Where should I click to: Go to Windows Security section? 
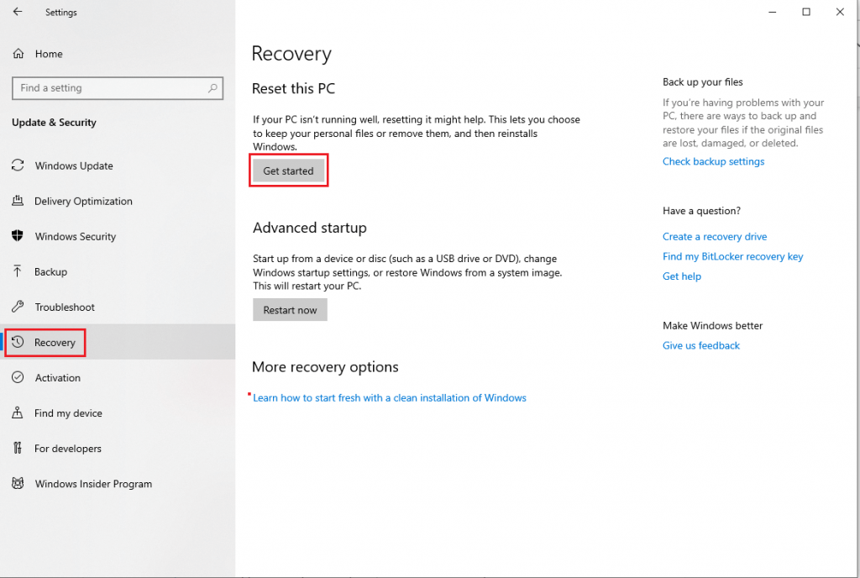pos(75,236)
